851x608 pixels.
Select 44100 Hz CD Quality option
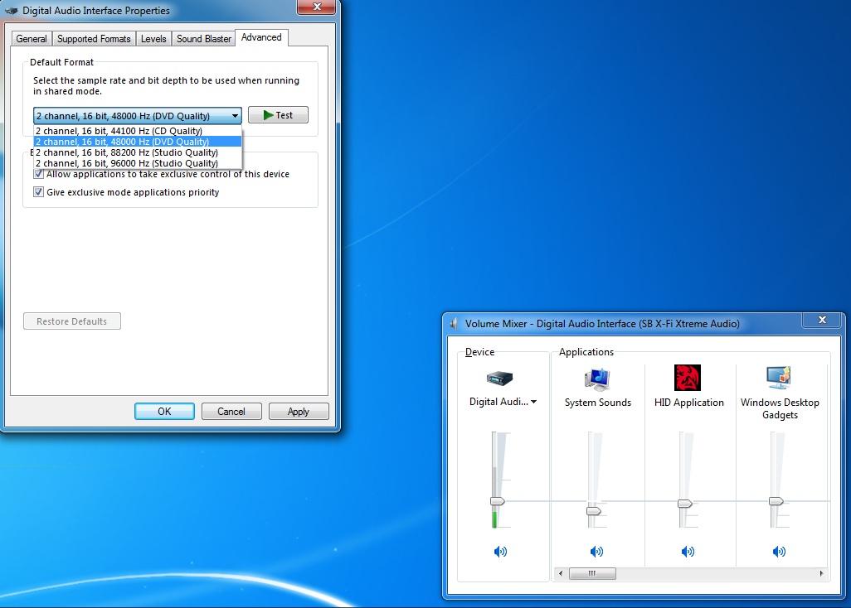pyautogui.click(x=119, y=131)
